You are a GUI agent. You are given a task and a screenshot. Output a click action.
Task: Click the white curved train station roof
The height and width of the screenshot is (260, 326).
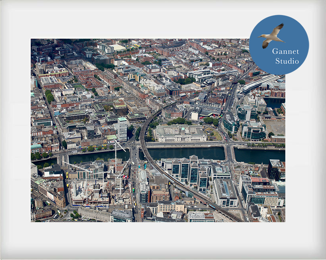tap(259, 83)
